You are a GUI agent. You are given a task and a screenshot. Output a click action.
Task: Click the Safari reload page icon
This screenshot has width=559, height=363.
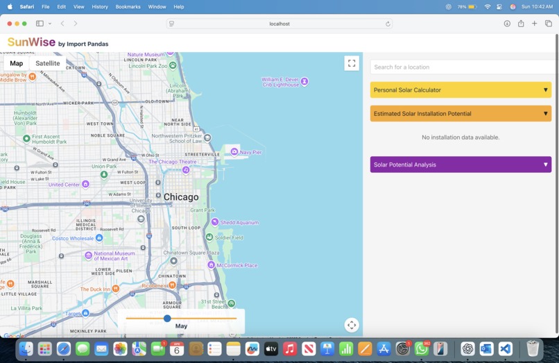pos(388,24)
